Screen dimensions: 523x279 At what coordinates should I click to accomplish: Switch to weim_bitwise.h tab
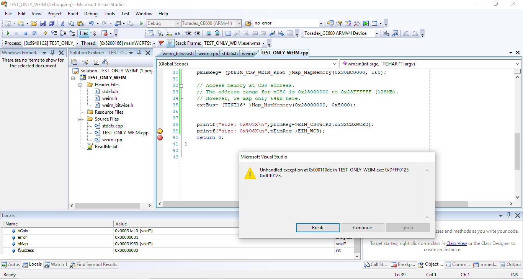[178, 54]
